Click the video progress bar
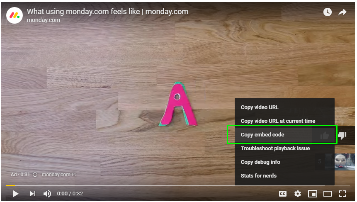This screenshot has height=202, width=357. 178,185
